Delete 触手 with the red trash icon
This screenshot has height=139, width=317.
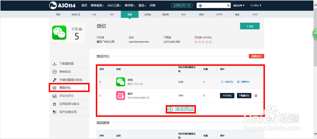pos(256,96)
